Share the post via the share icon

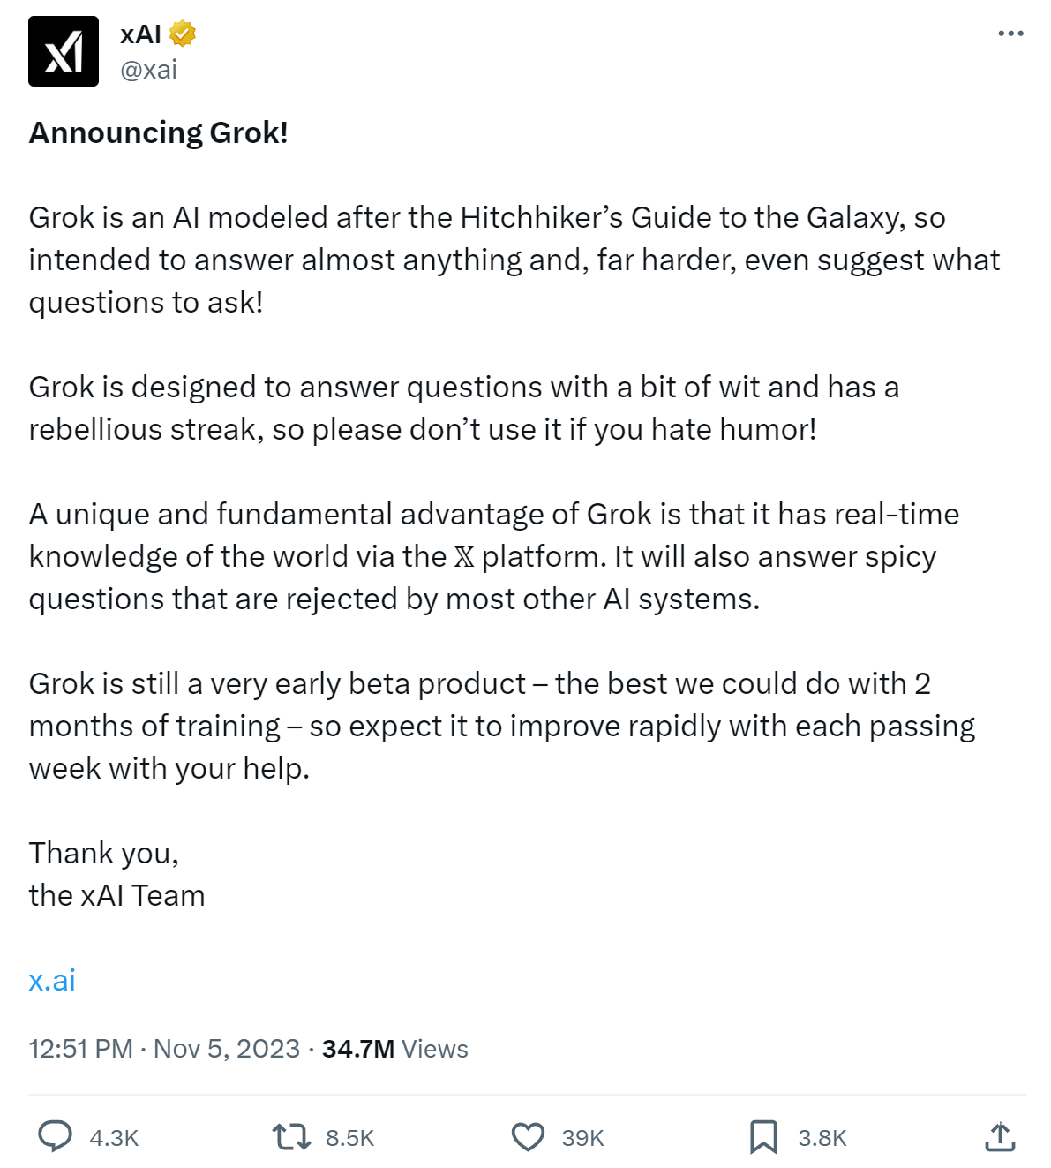click(x=1000, y=1136)
